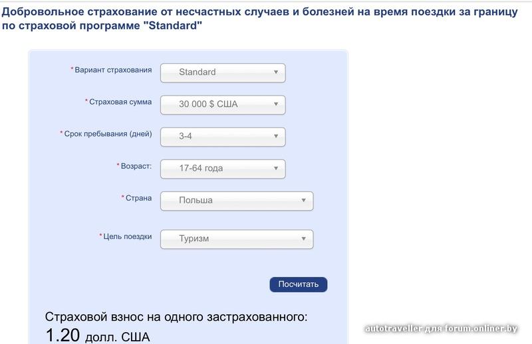Click the arrow of the Standard insurance selector

[x=276, y=72]
